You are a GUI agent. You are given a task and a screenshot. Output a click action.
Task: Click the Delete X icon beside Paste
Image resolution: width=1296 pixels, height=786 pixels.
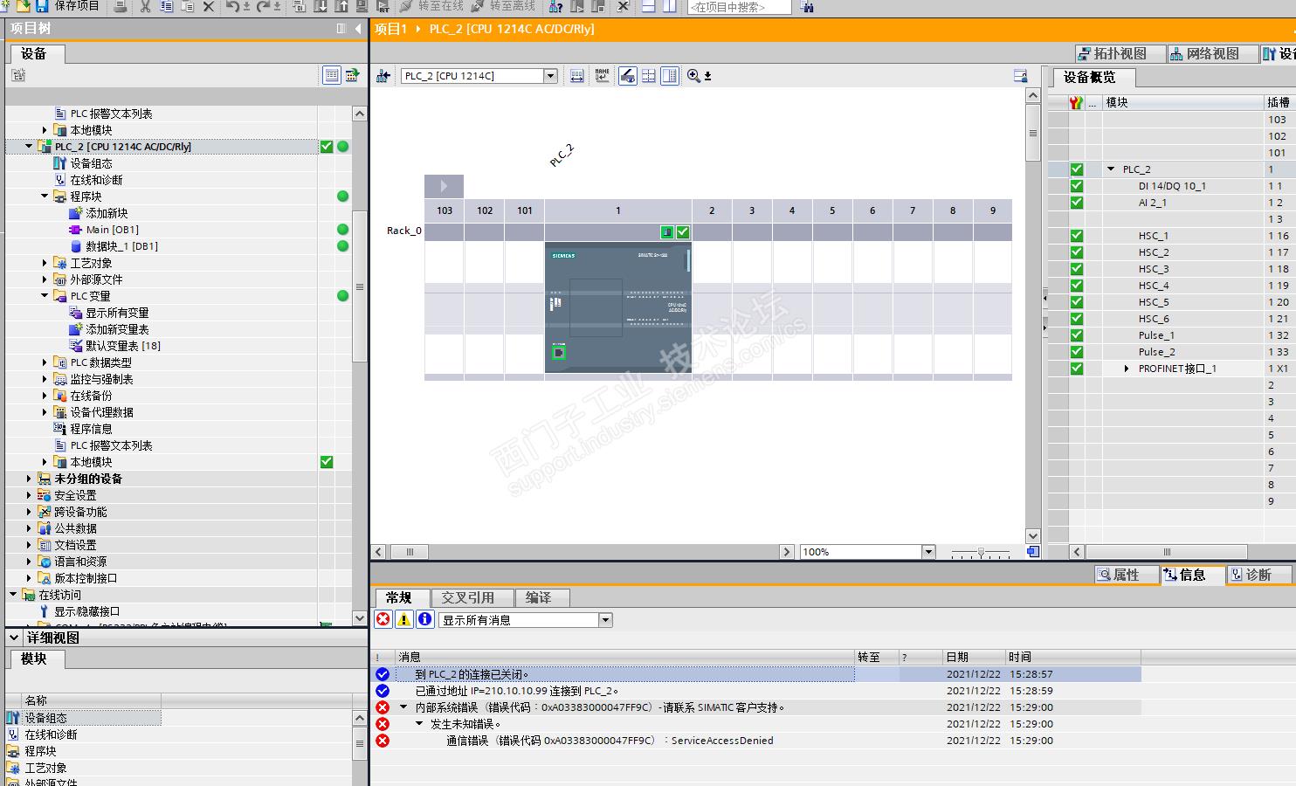tap(208, 6)
